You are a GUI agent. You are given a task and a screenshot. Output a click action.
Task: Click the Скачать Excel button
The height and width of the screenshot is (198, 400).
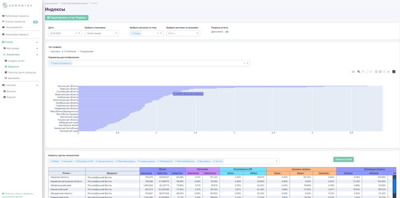point(343,159)
